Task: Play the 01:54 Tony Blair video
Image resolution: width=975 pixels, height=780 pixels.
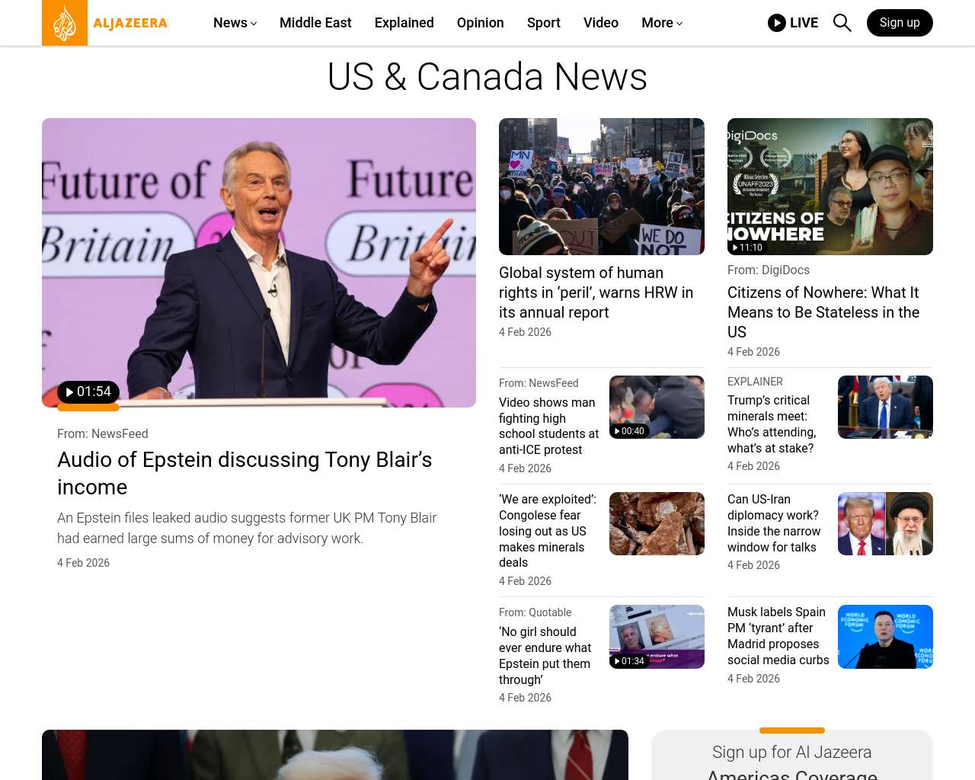Action: [88, 392]
